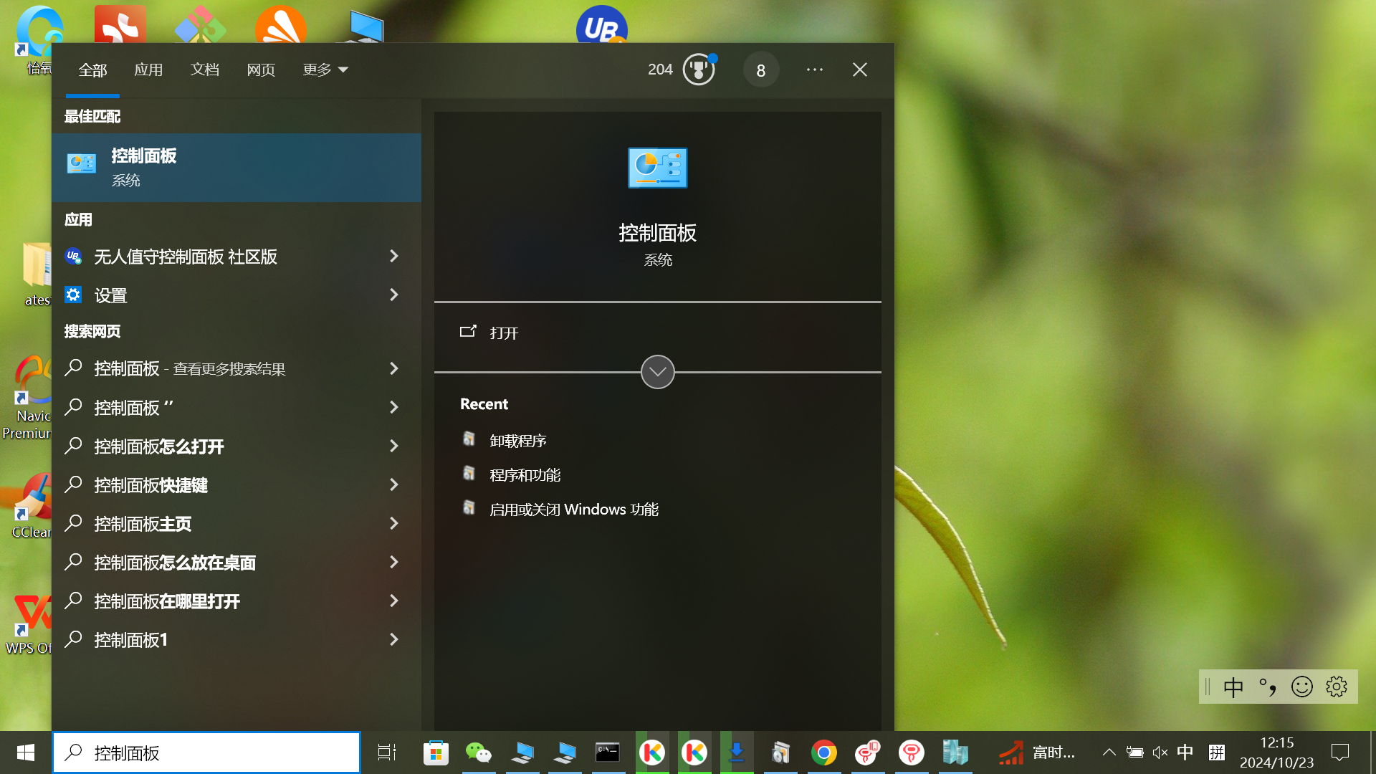Open settings gear on floating IME bar
This screenshot has width=1376, height=774.
pos(1337,687)
